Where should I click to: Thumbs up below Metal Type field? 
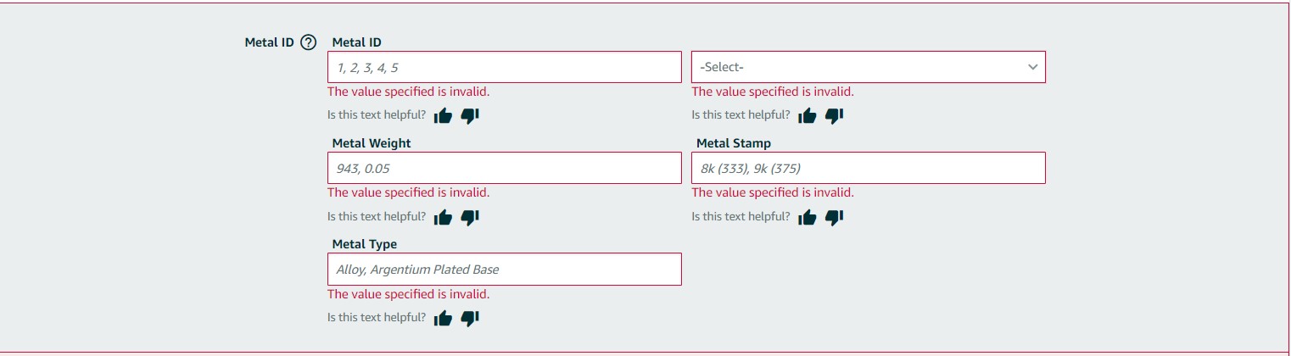443,318
